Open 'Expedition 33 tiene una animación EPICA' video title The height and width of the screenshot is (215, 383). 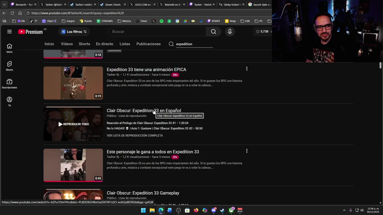tap(146, 70)
